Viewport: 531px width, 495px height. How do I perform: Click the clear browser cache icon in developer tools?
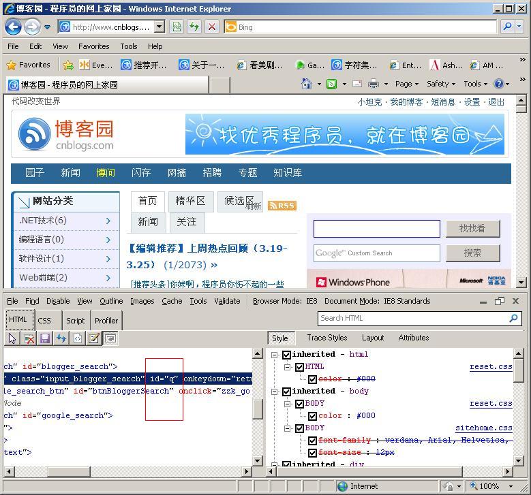29,338
